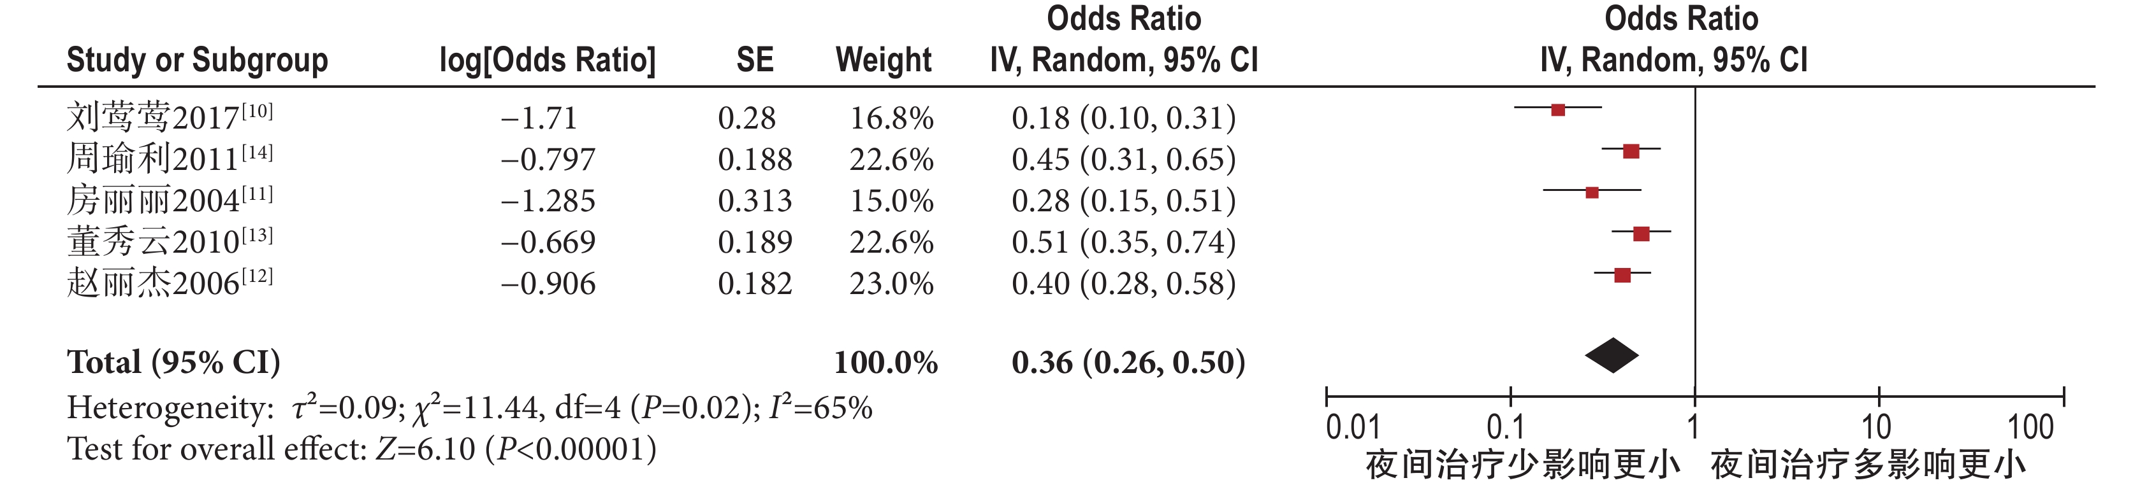Click the axis label 夜间治疗少影响更小
This screenshot has height=485, width=2133.
click(1522, 465)
